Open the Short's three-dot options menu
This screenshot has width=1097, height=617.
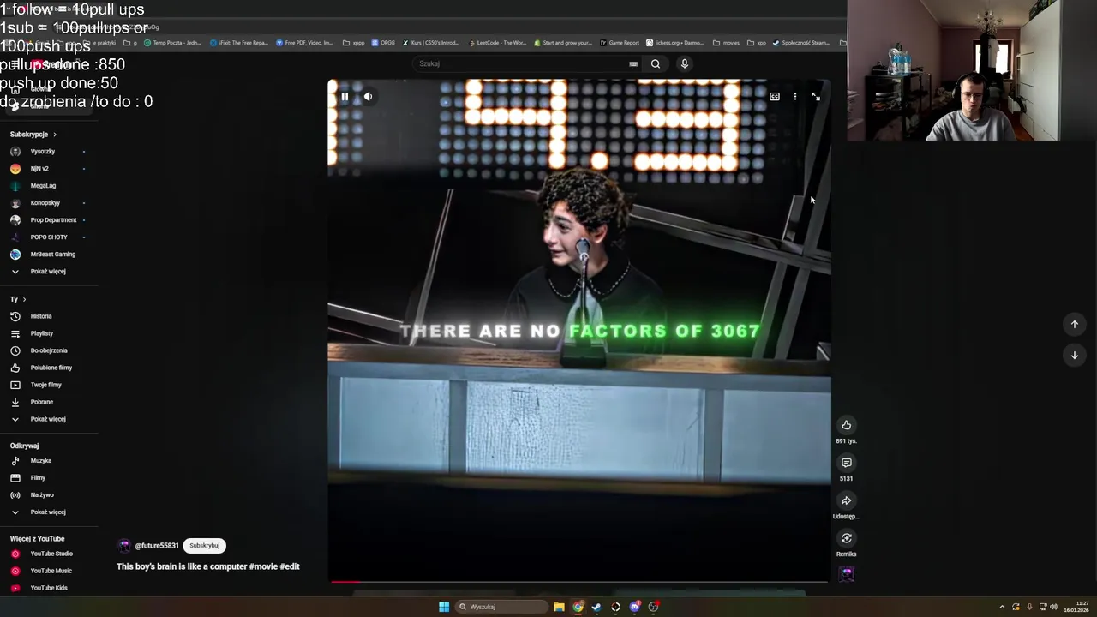pyautogui.click(x=795, y=97)
